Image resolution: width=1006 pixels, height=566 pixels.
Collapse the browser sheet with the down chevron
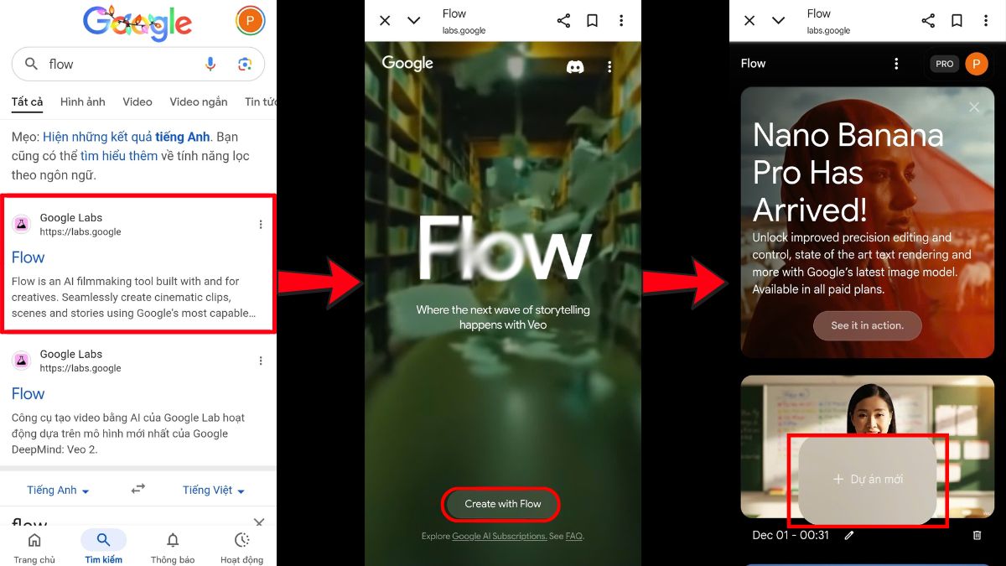414,20
